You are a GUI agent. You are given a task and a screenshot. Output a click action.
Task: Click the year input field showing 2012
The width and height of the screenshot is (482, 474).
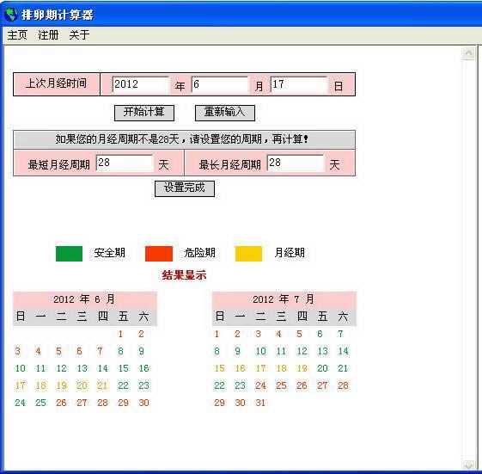(141, 84)
